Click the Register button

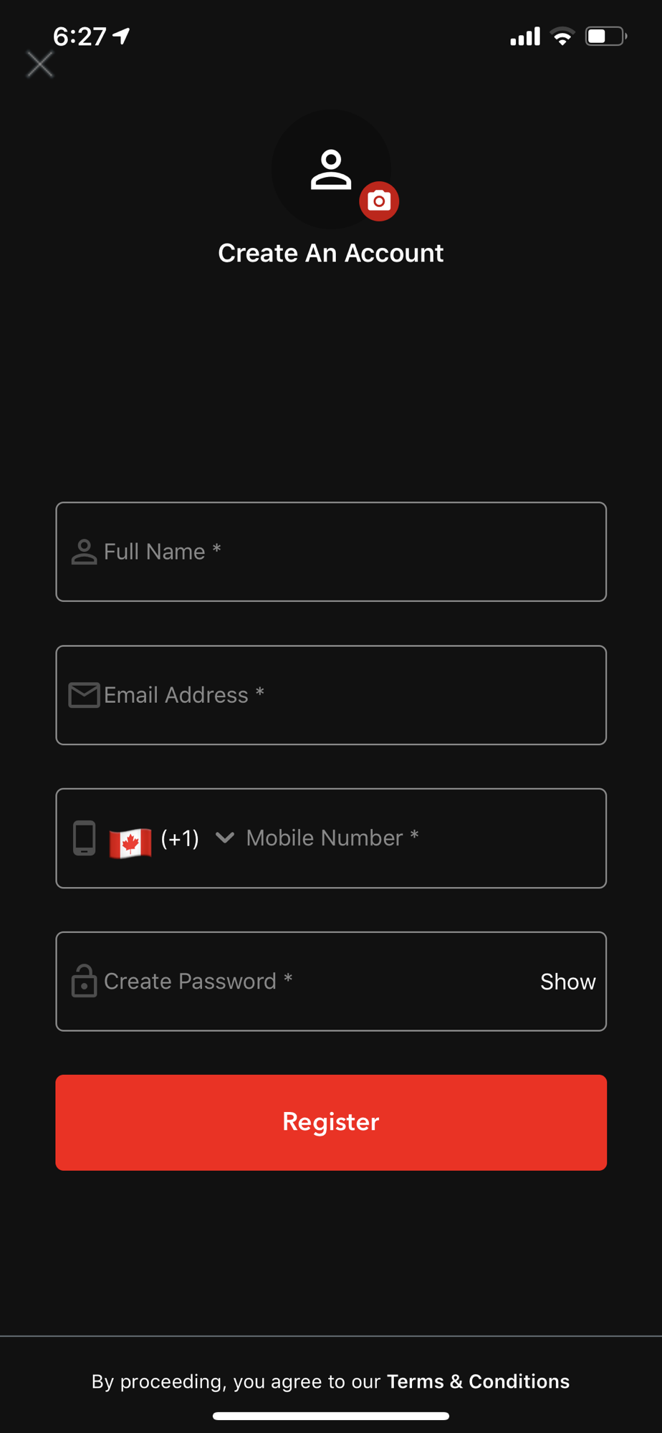331,1122
